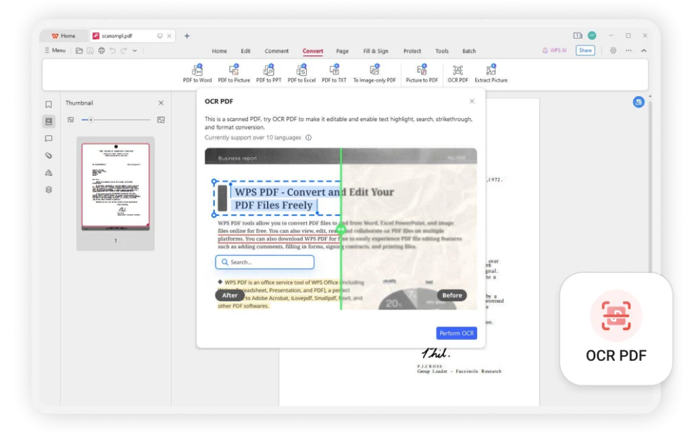
Task: Select the Convert ribbon tab
Action: coord(312,51)
